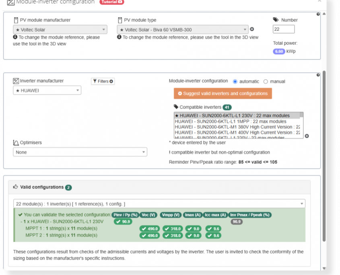Click MPPT 1 Voc value 490.0
Viewport: 340px width, 275px height.
(150, 229)
